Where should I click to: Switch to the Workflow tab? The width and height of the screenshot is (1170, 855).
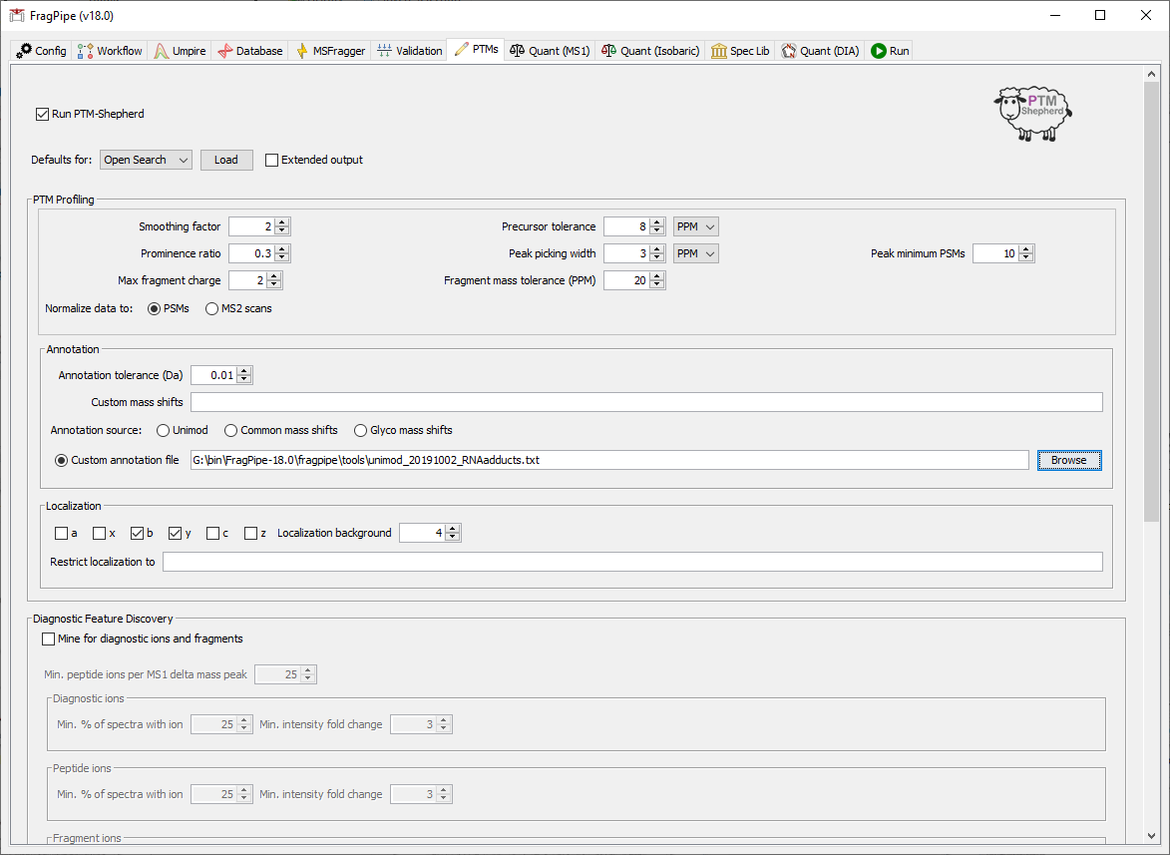109,51
